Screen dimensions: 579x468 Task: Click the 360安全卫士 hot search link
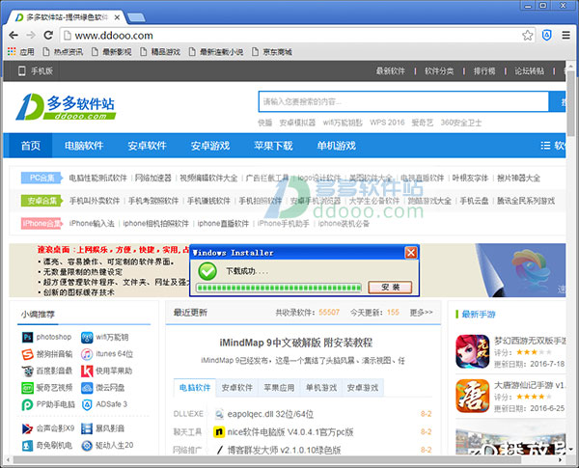(x=461, y=123)
